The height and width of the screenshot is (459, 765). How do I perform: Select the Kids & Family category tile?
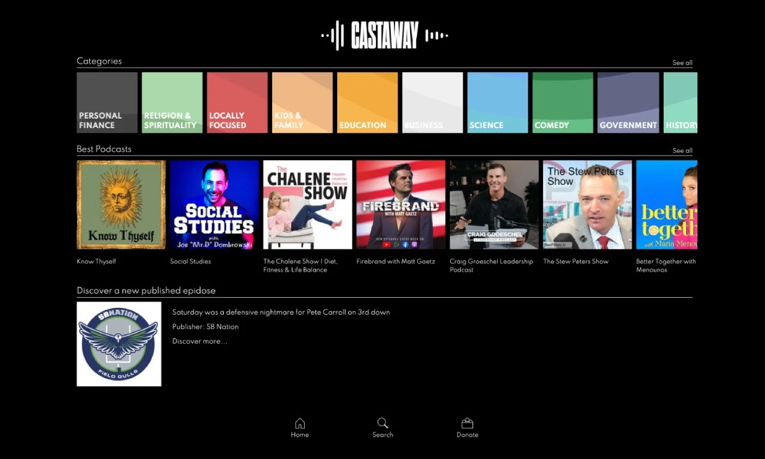pyautogui.click(x=302, y=103)
